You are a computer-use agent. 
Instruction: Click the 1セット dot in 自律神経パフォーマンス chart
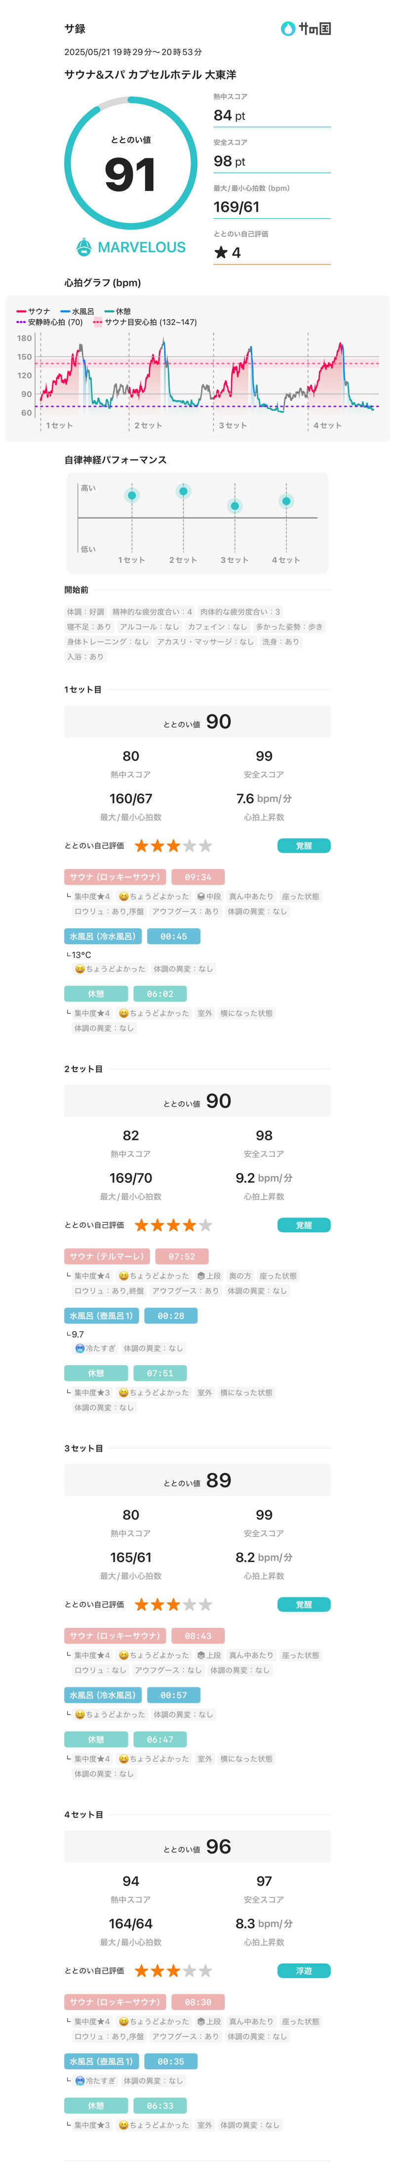click(x=131, y=496)
